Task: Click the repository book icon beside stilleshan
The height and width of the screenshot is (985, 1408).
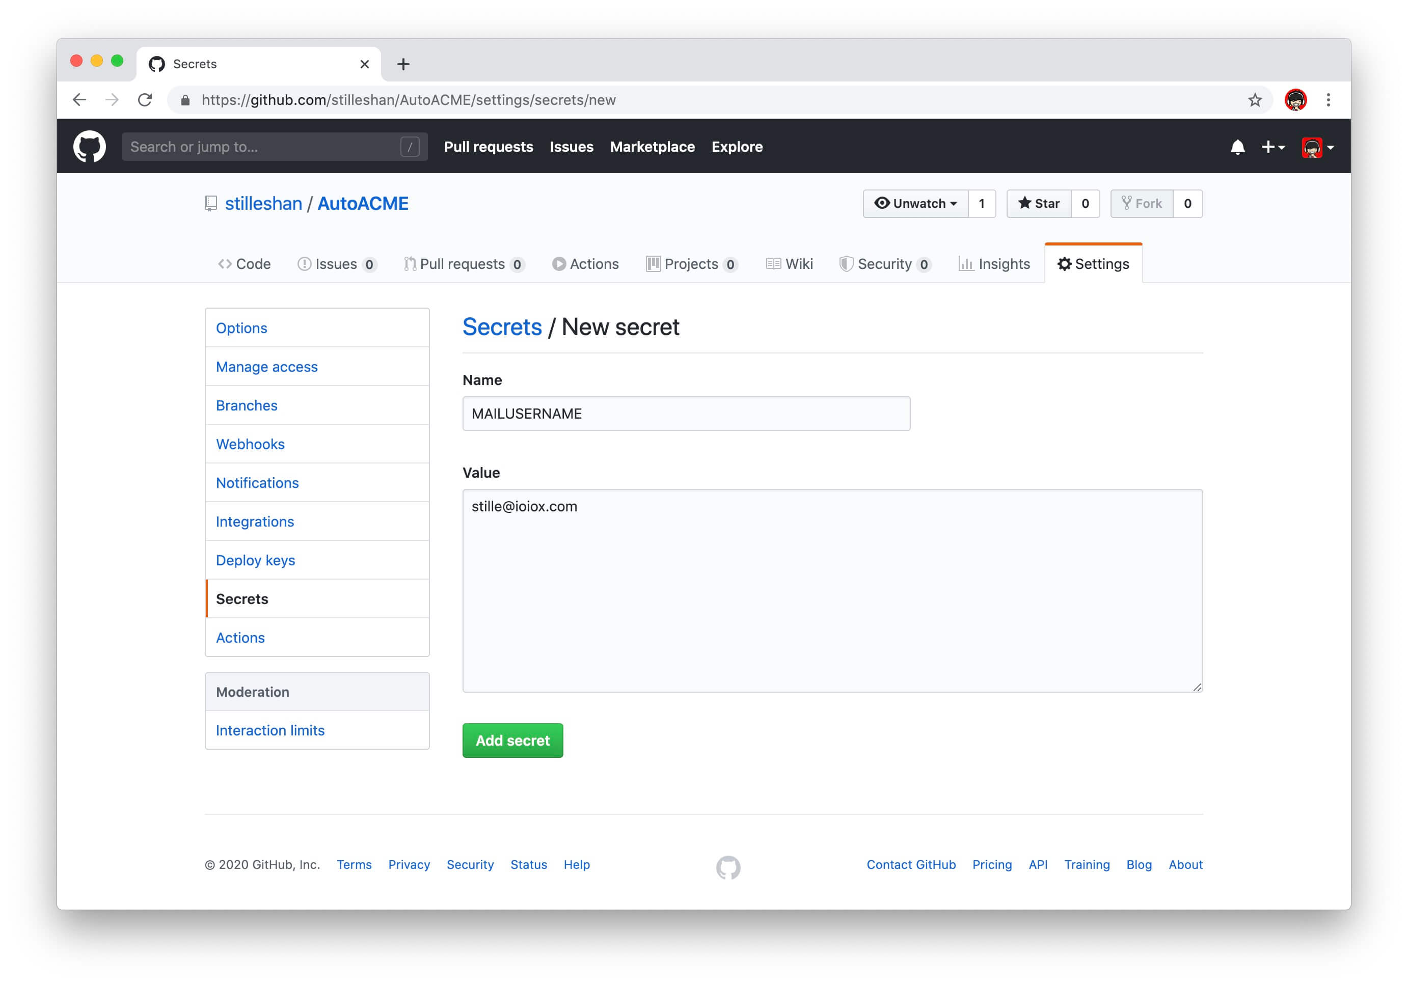Action: 210,204
